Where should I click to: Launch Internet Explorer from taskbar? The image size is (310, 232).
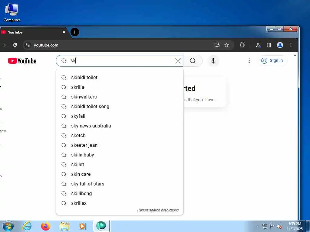point(27,226)
